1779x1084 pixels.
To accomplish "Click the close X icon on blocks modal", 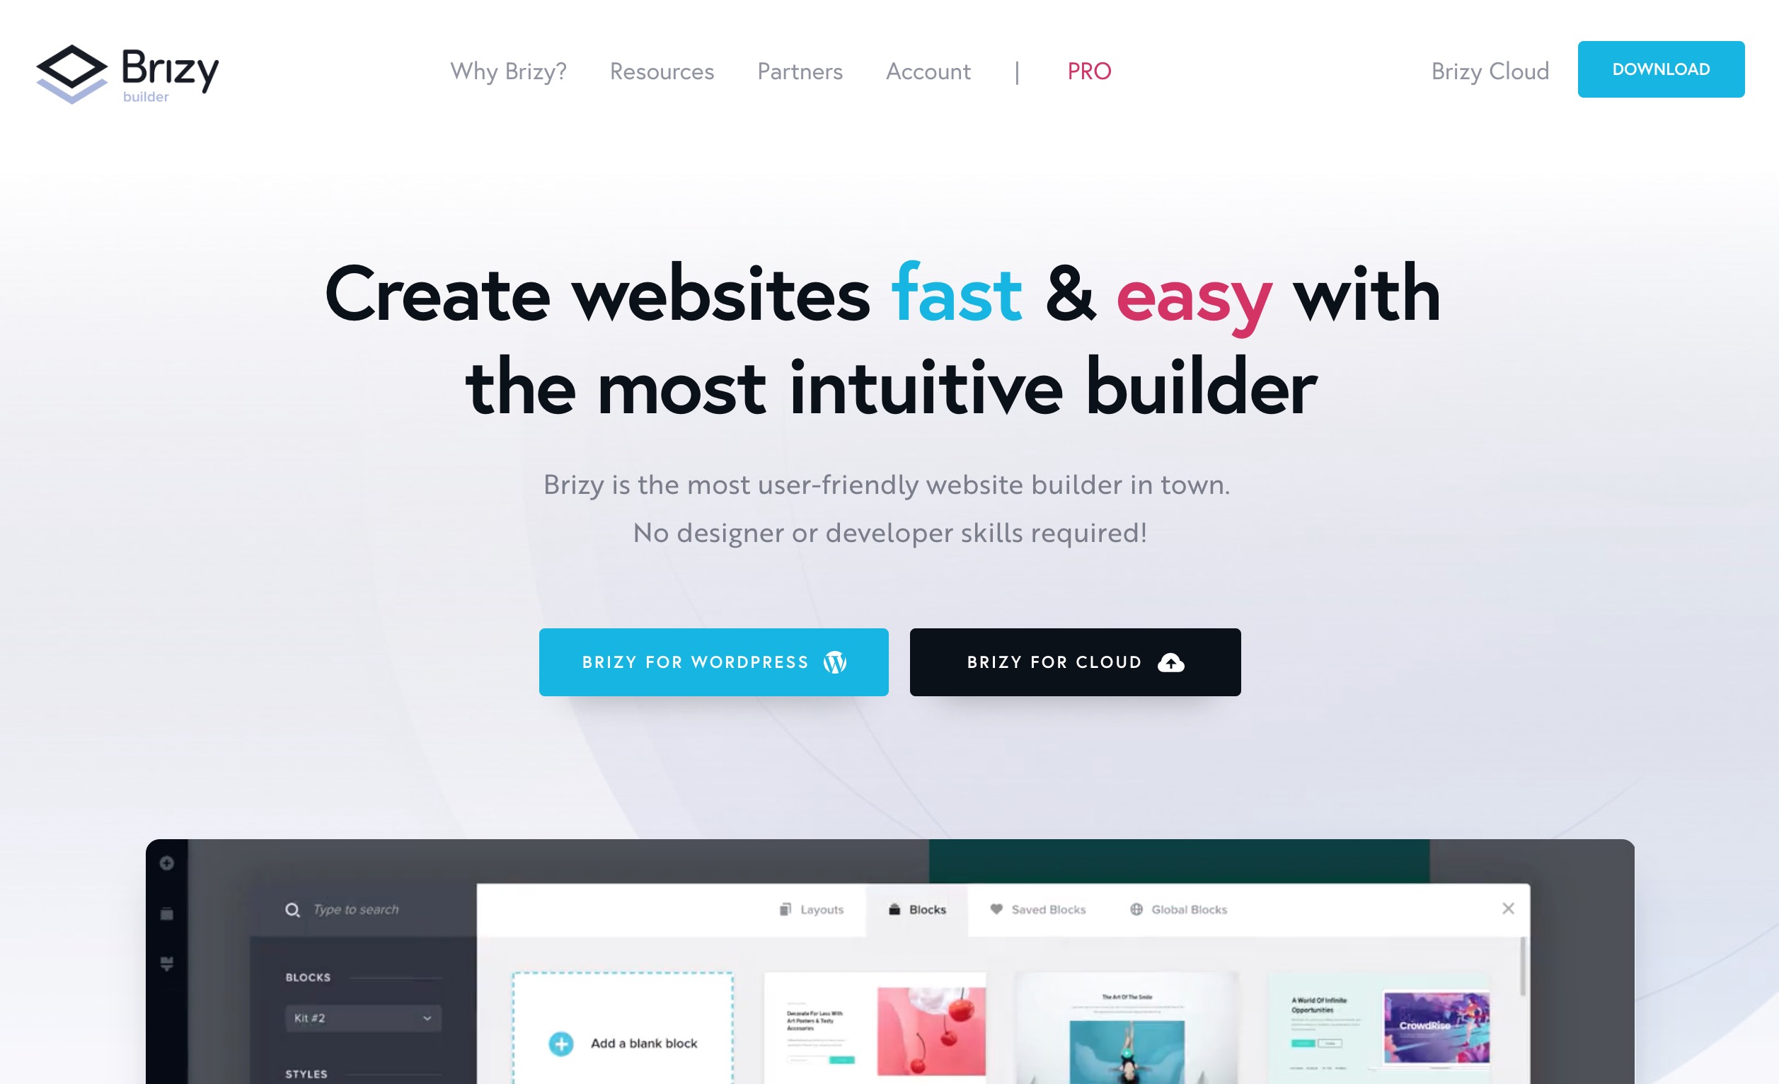I will 1509,909.
